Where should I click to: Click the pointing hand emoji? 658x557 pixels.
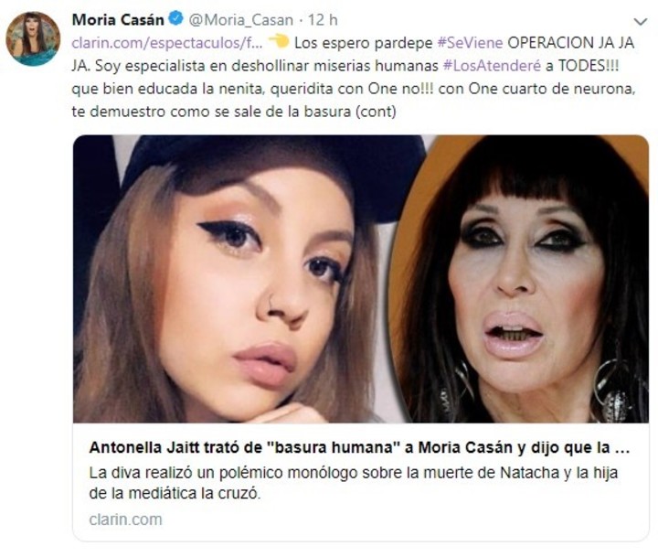click(278, 41)
